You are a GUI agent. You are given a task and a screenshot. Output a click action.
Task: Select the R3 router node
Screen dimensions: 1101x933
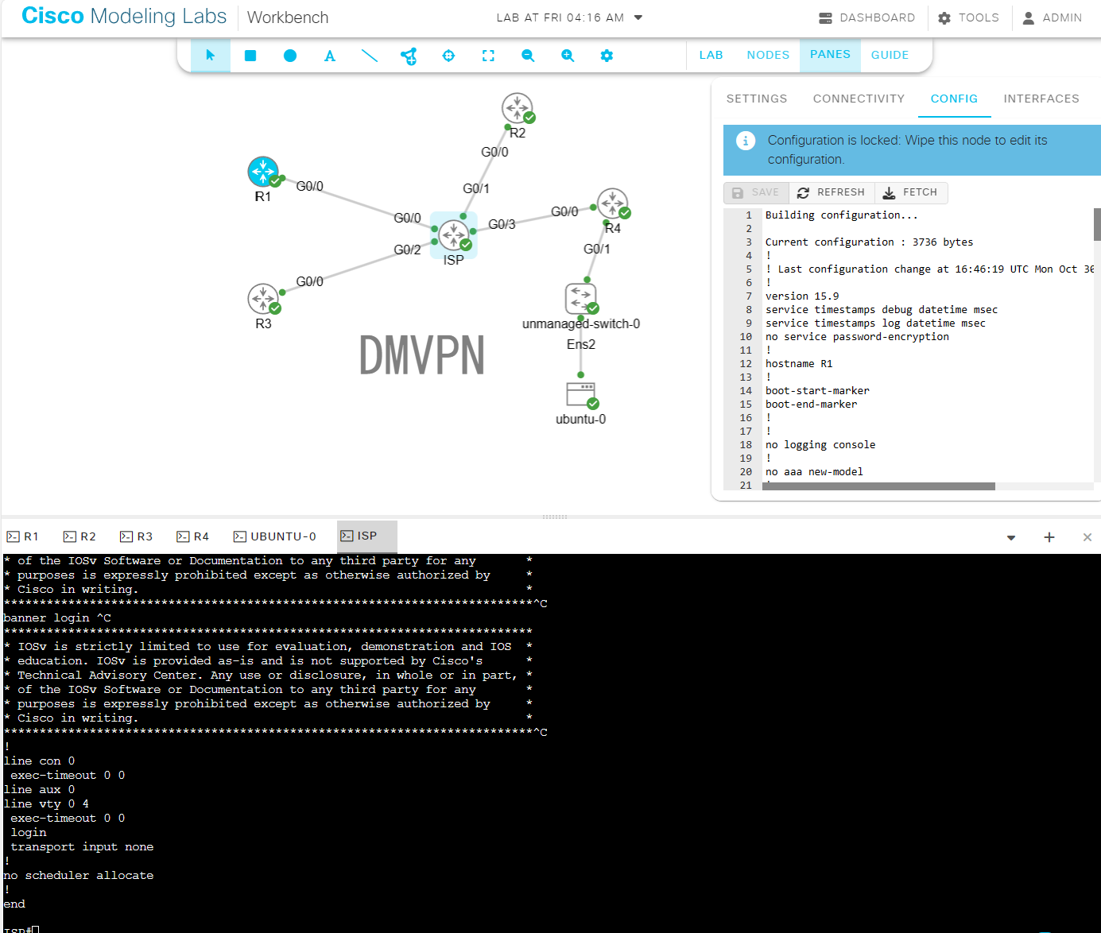[263, 299]
